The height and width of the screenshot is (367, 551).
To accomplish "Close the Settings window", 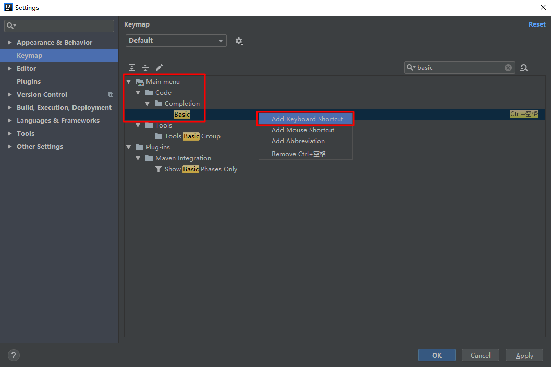I will [543, 7].
